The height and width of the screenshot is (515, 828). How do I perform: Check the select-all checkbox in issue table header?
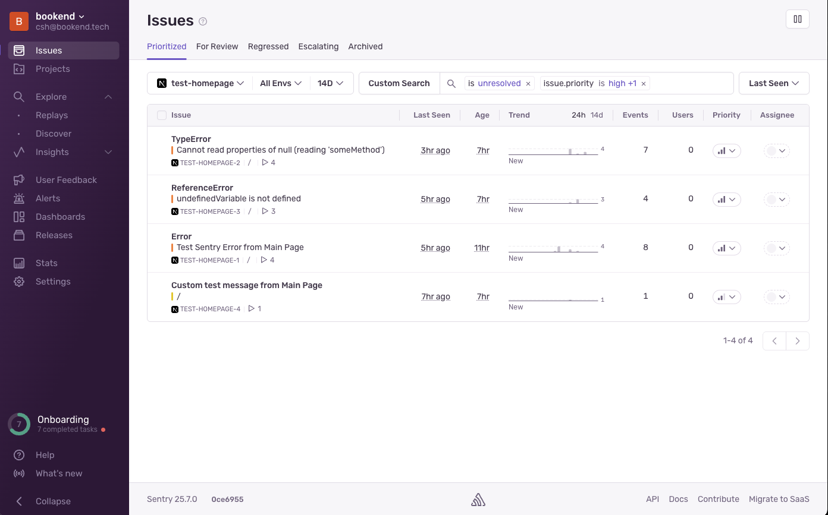pyautogui.click(x=162, y=115)
